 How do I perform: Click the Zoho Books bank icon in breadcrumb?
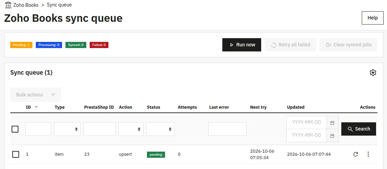click(8, 5)
